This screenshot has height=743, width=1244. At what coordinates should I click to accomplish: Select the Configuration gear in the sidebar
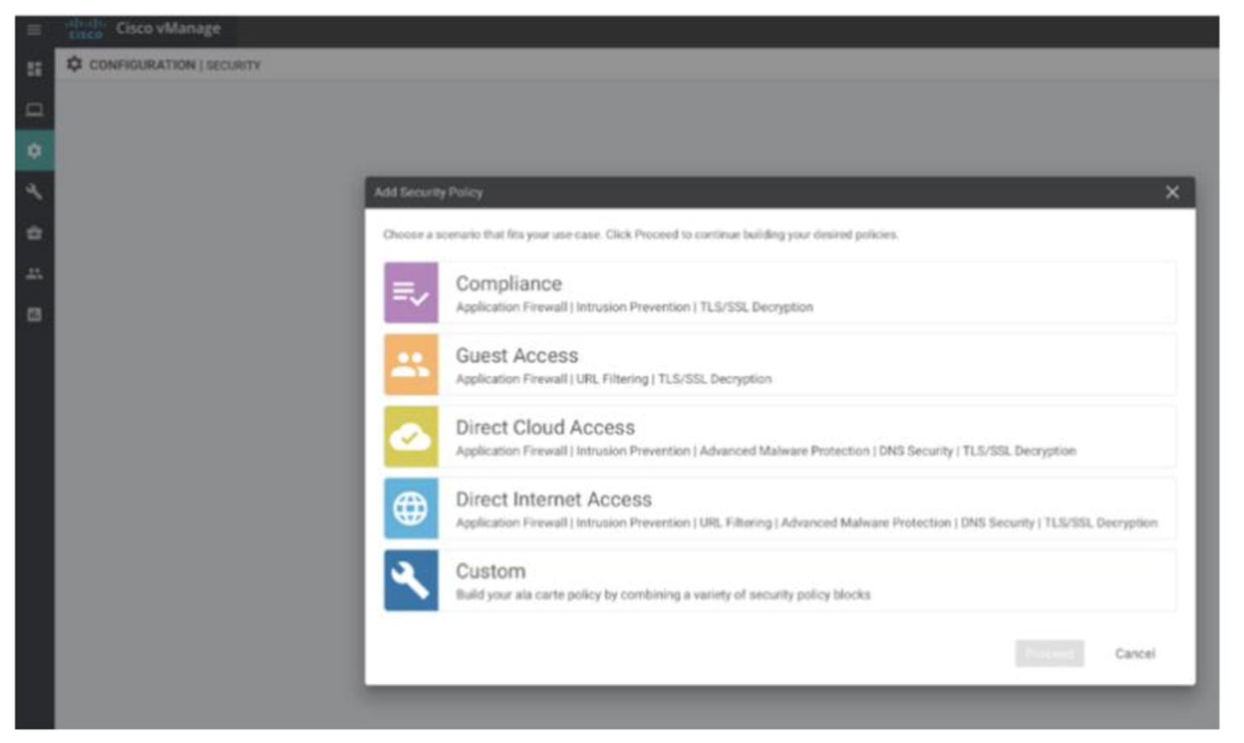tap(34, 151)
